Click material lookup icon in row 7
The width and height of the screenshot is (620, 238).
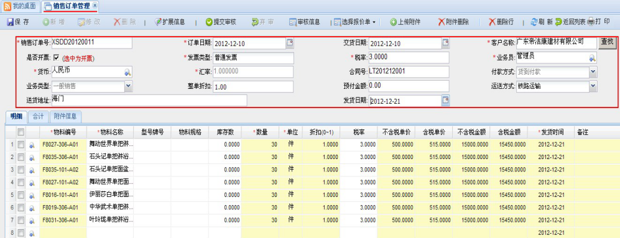point(32,221)
